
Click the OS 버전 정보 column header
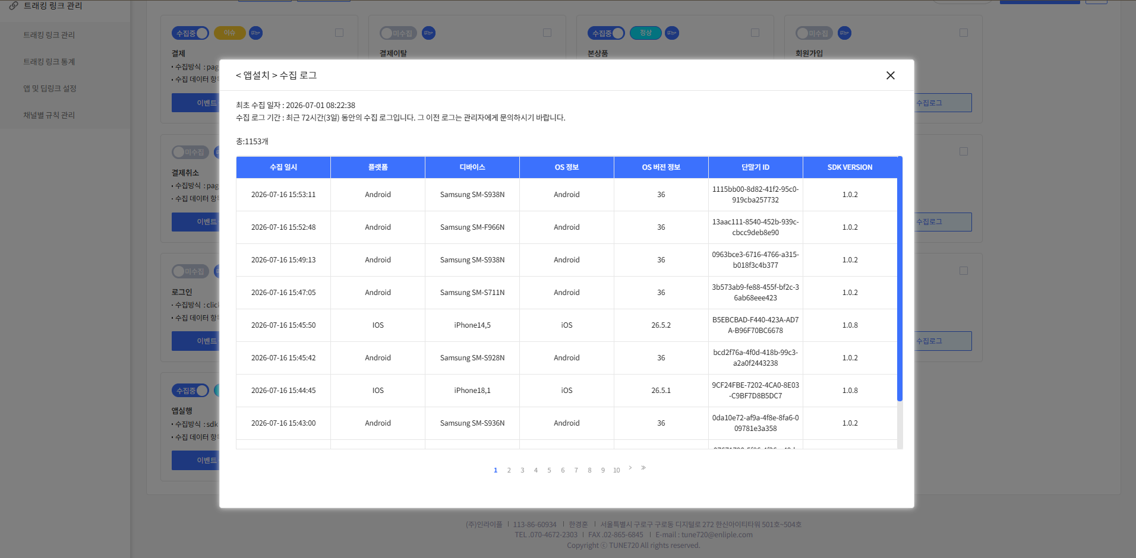click(661, 167)
